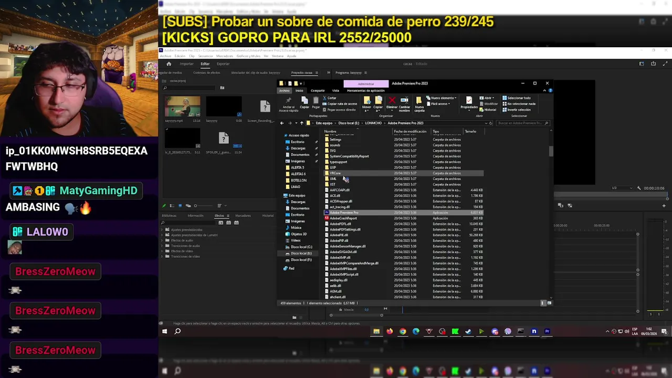Select the Adobe Premiere Pro application file
Image resolution: width=672 pixels, height=378 pixels.
tap(403, 213)
